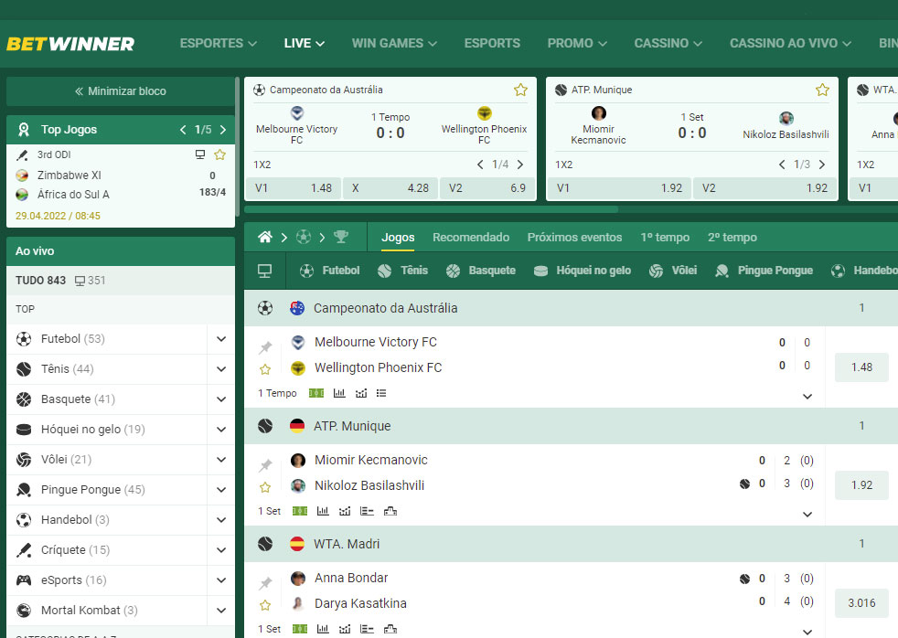Image resolution: width=898 pixels, height=638 pixels.
Task: Open the PROMO menu
Action: coord(577,44)
